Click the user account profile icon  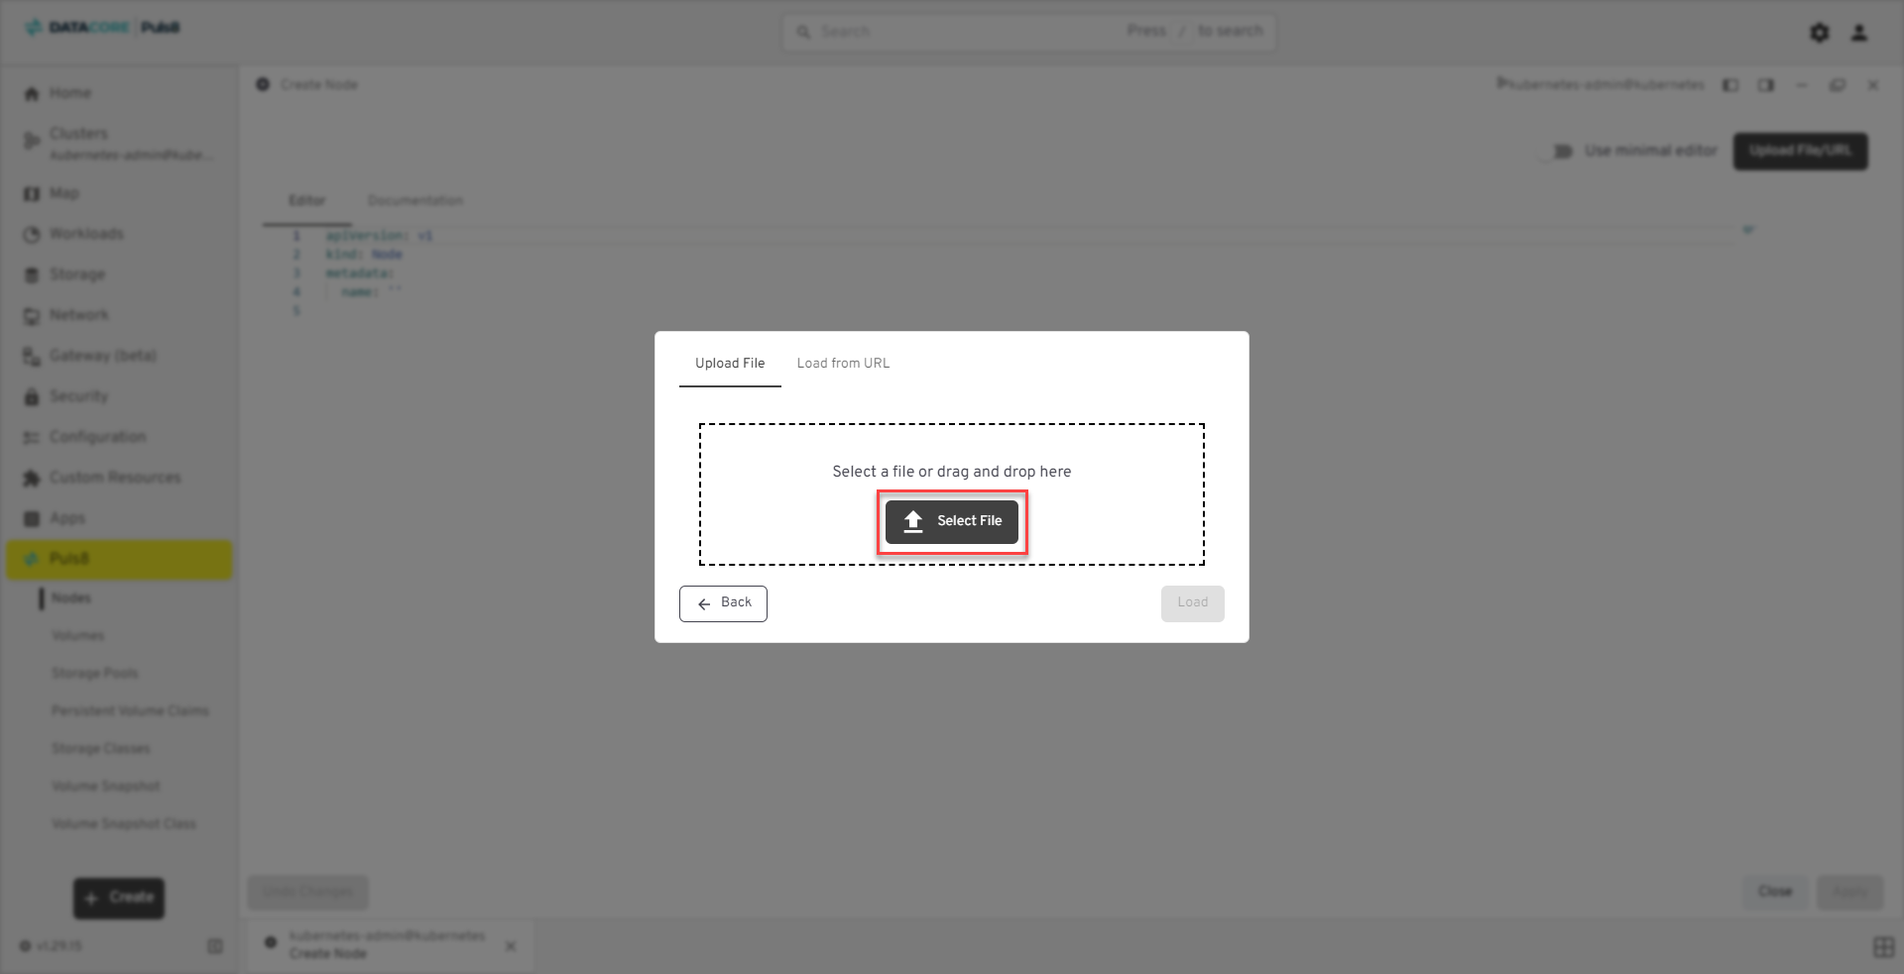(x=1859, y=33)
